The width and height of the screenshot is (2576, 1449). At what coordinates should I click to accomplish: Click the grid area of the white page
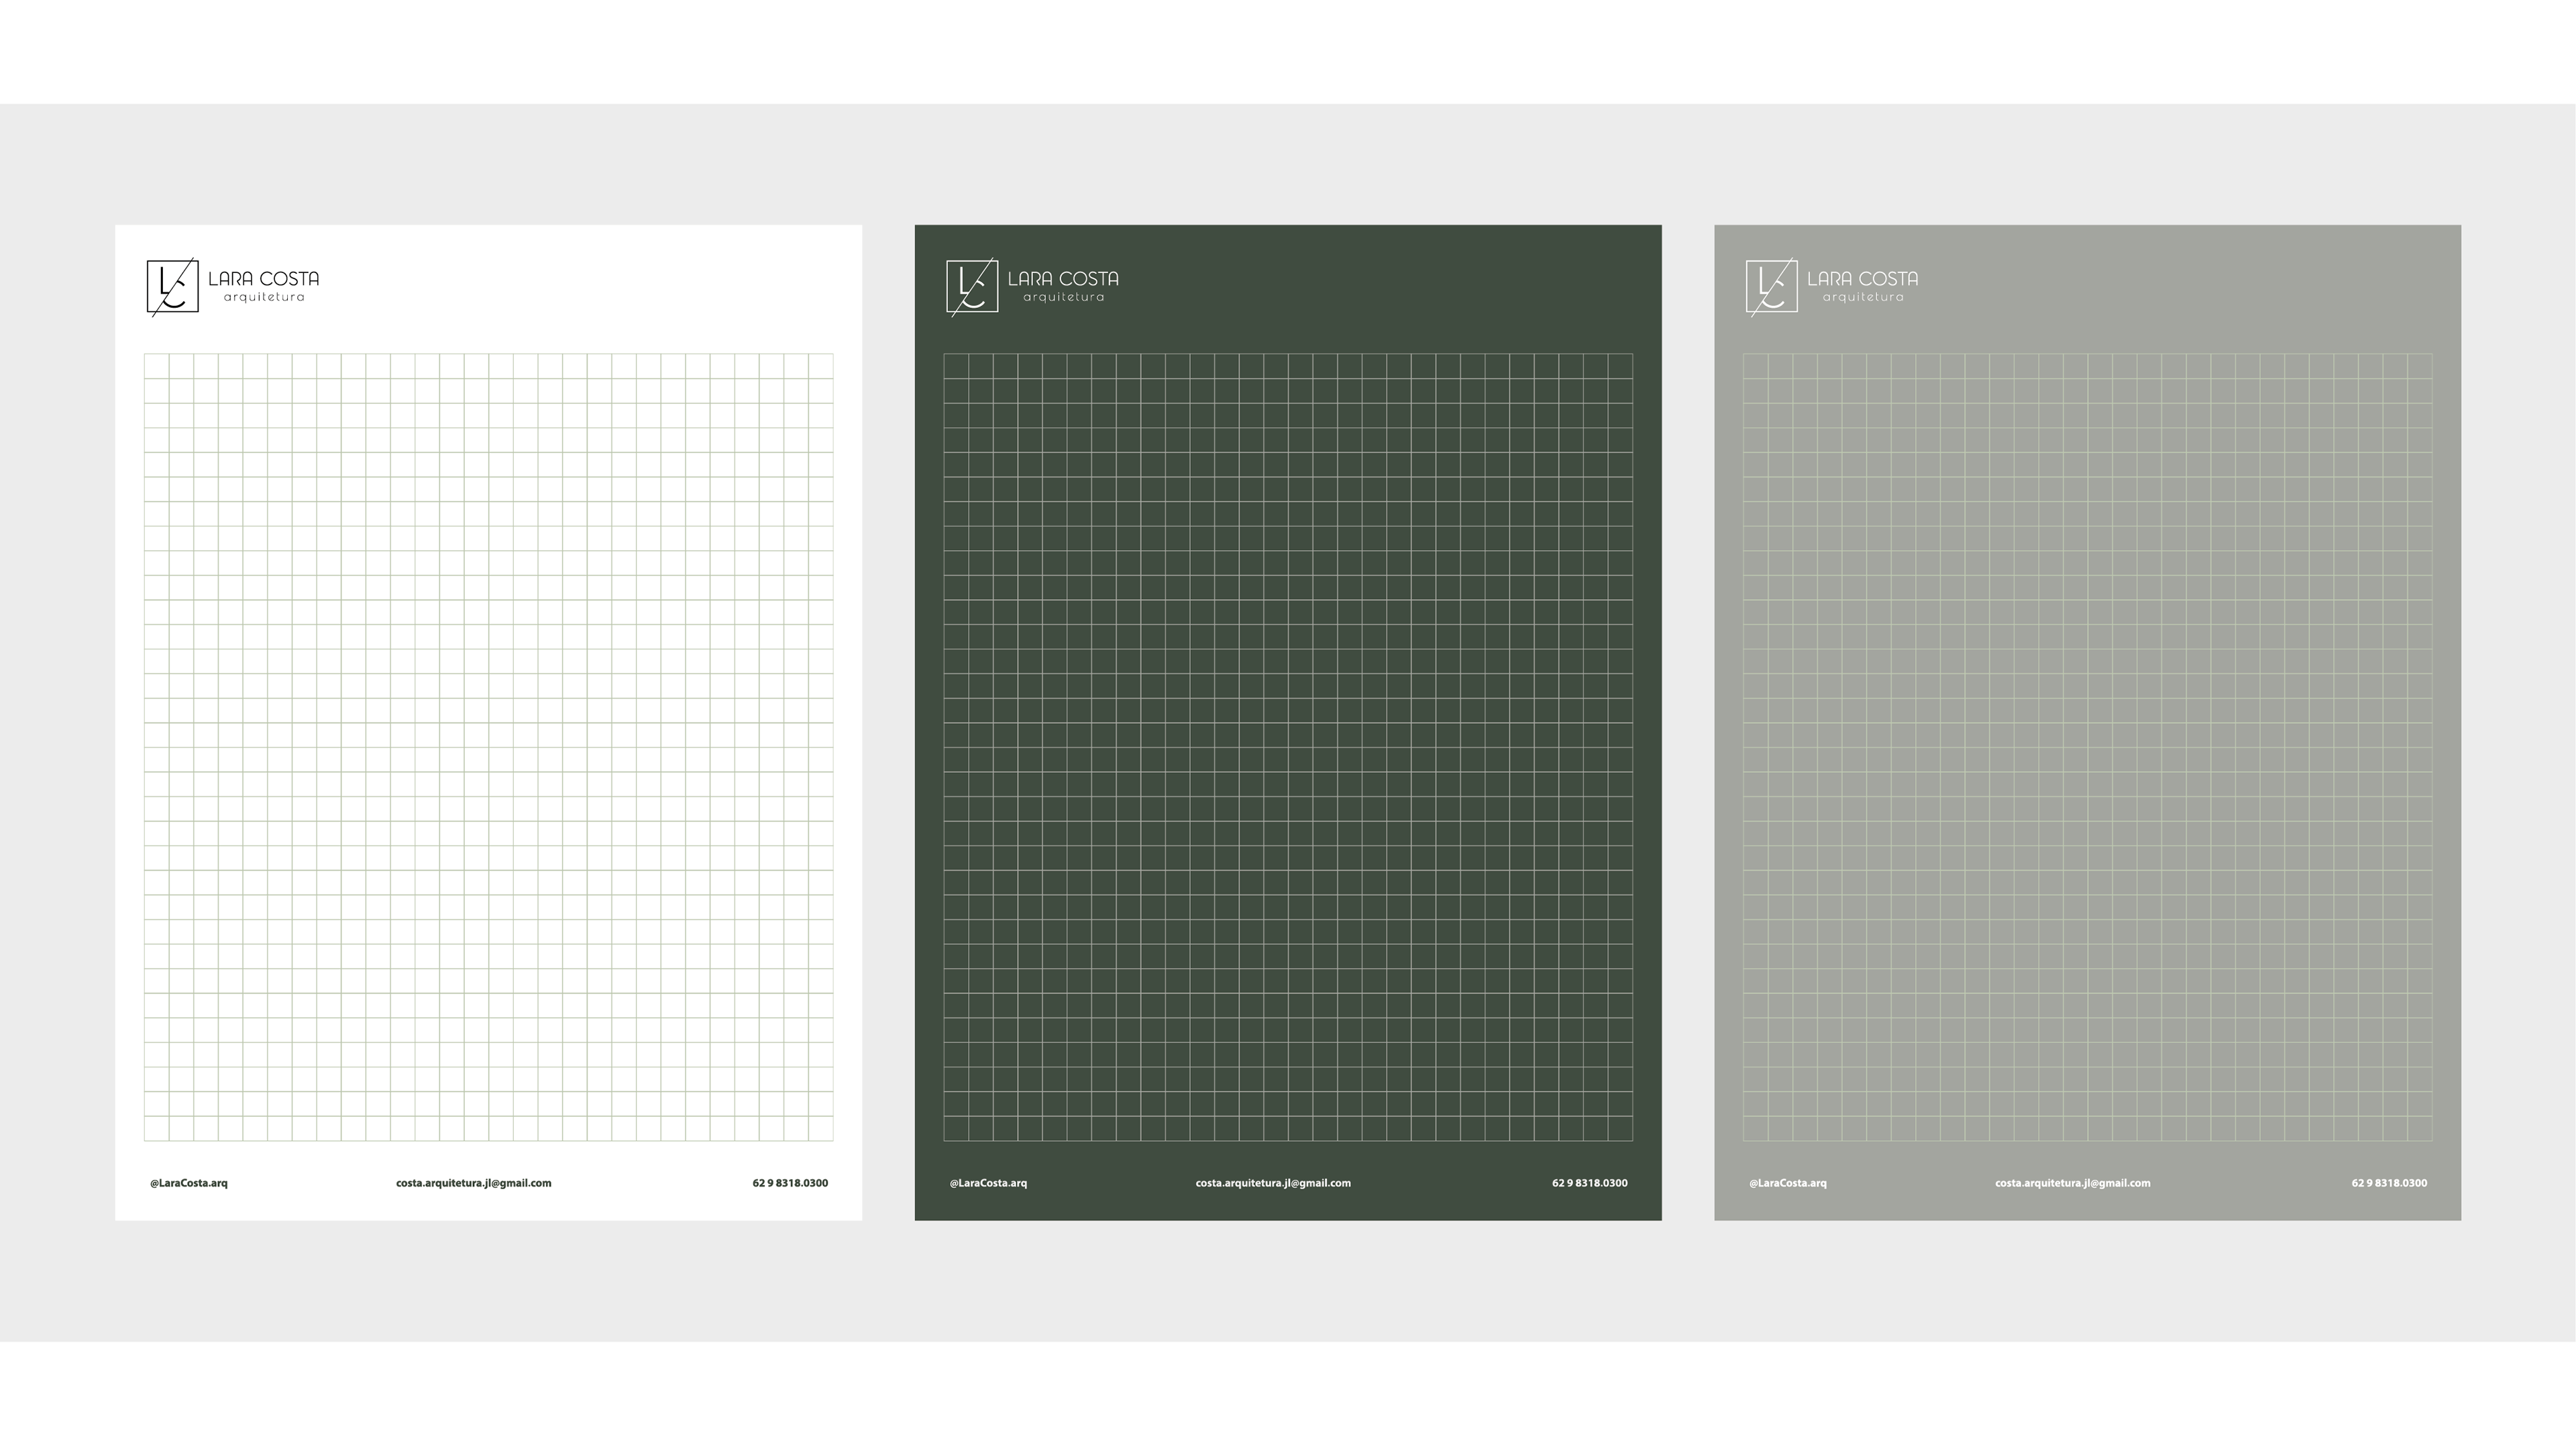tap(488, 746)
